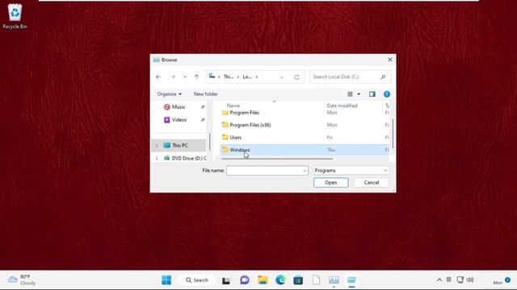The width and height of the screenshot is (517, 290).
Task: Open the Windows Start menu
Action: tap(166, 280)
